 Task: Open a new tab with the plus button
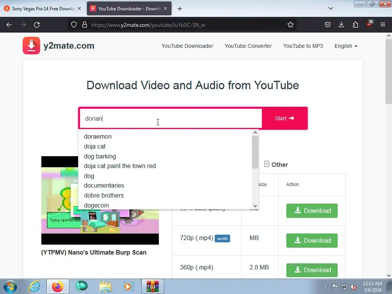pos(180,9)
